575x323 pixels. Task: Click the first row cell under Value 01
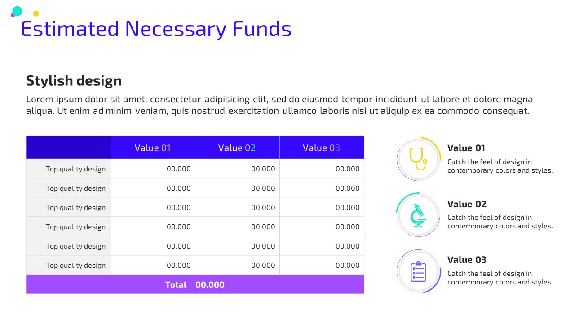tap(153, 169)
